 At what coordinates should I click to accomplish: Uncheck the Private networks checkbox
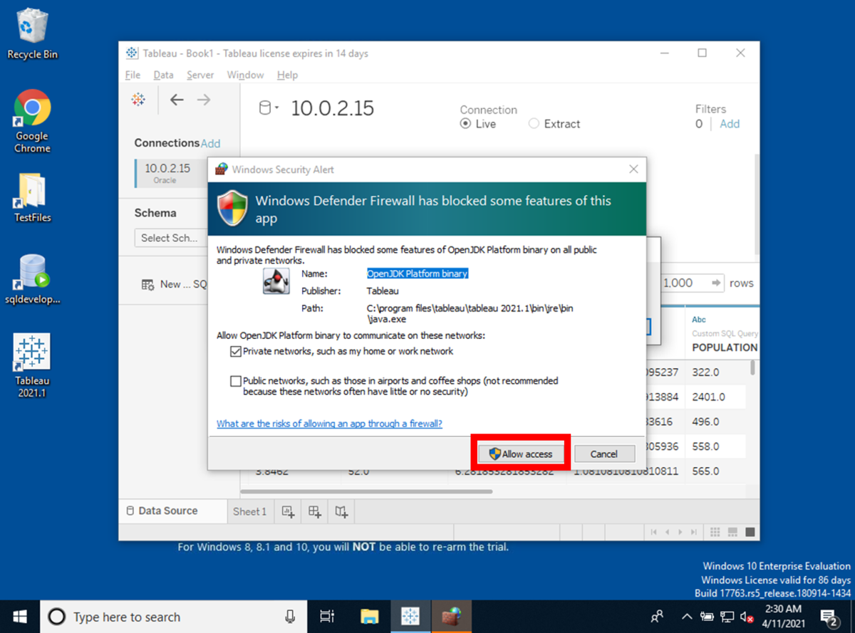236,351
